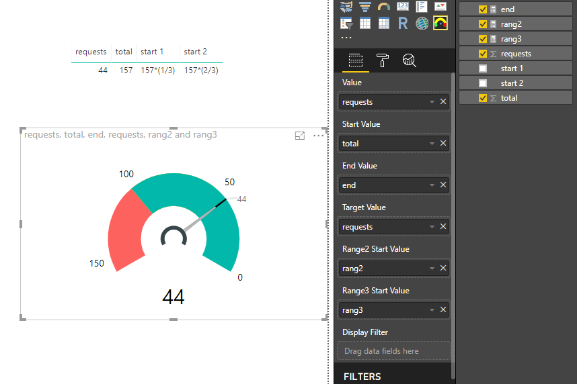
Task: Click the FILTERS section header
Action: click(x=362, y=377)
